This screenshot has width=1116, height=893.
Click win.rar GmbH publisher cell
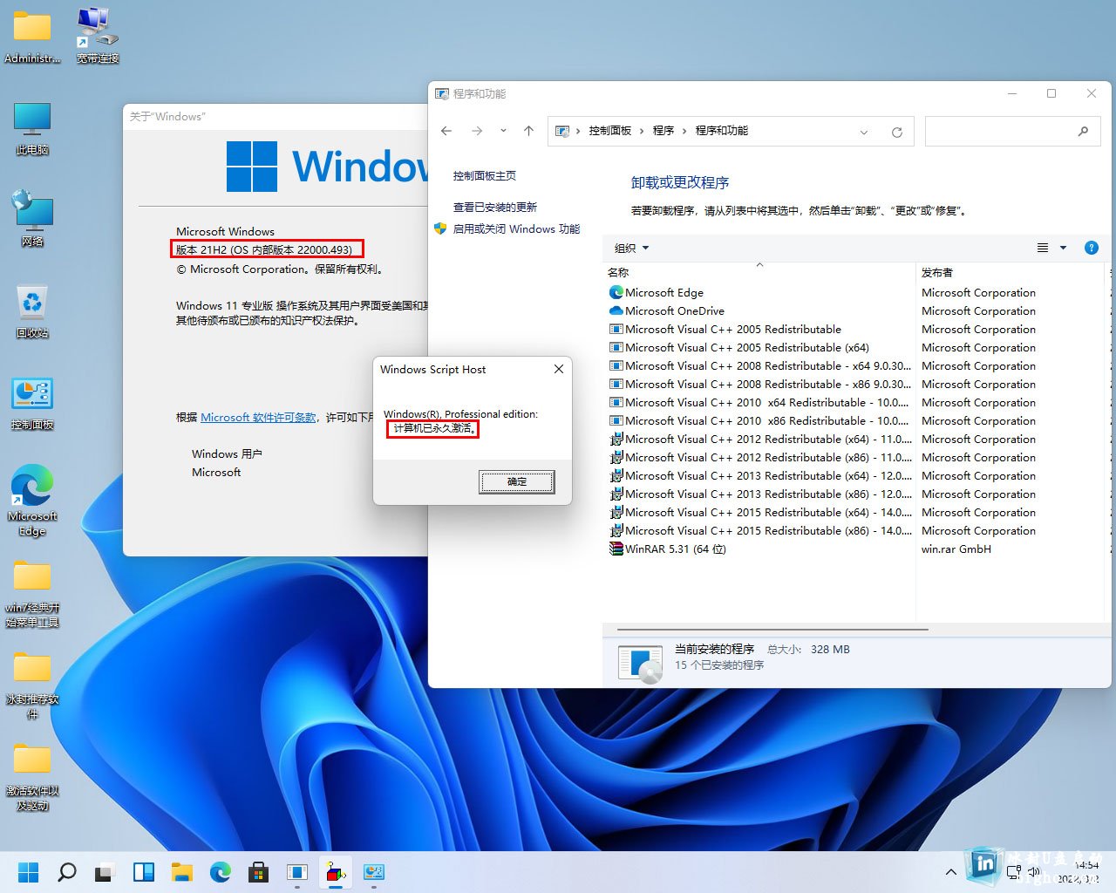(956, 549)
